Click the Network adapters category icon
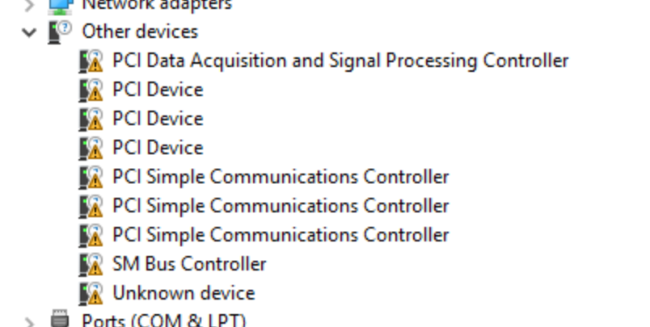Viewport: 650px width, 327px height. pyautogui.click(x=60, y=5)
